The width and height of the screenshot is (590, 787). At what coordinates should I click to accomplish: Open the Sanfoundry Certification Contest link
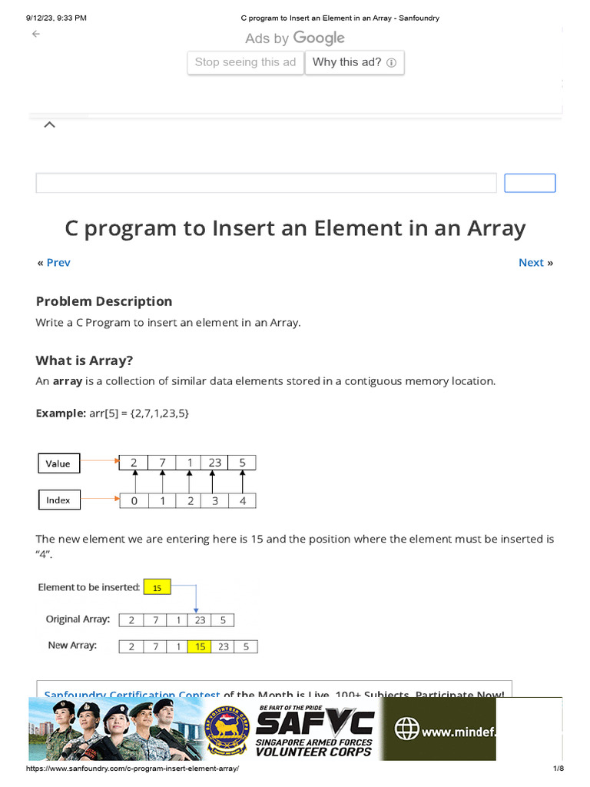(132, 695)
